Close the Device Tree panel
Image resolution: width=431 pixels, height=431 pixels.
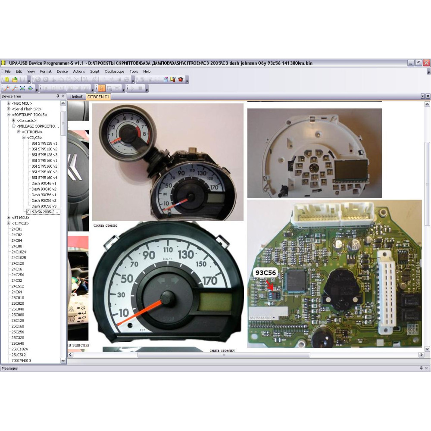[62, 96]
